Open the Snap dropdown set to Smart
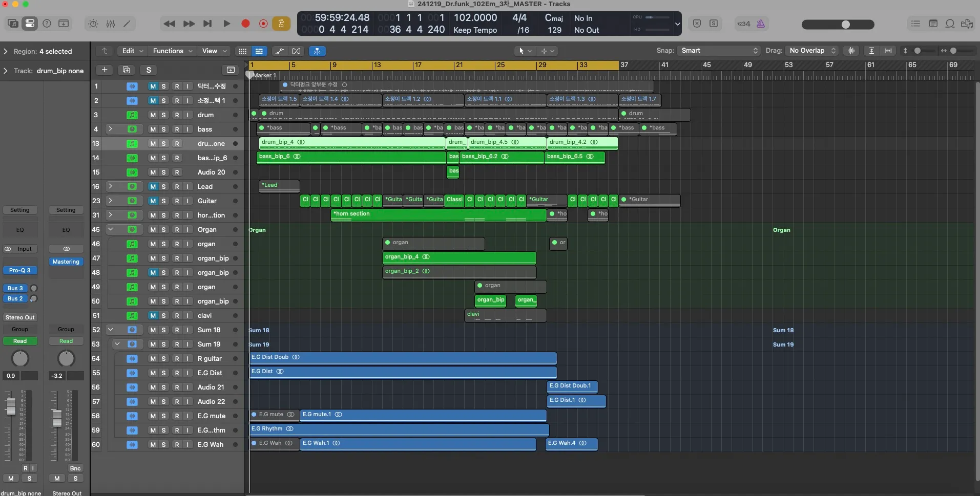 [x=719, y=51]
